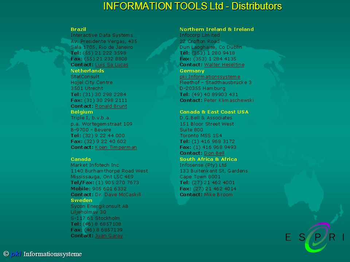Open the underlined pki Informationssysteme link under Germany
The height and width of the screenshot is (262, 350).
(x=210, y=77)
